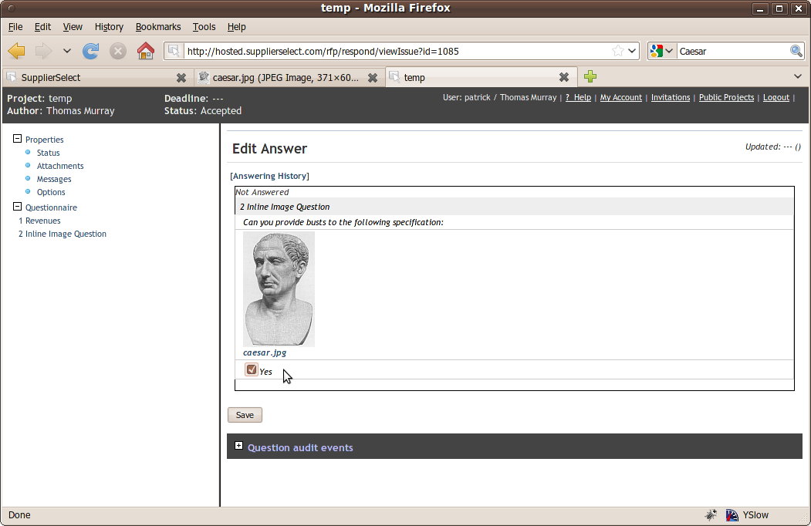The image size is (811, 526).
Task: Open the Help menu in the menu bar
Action: 236,27
